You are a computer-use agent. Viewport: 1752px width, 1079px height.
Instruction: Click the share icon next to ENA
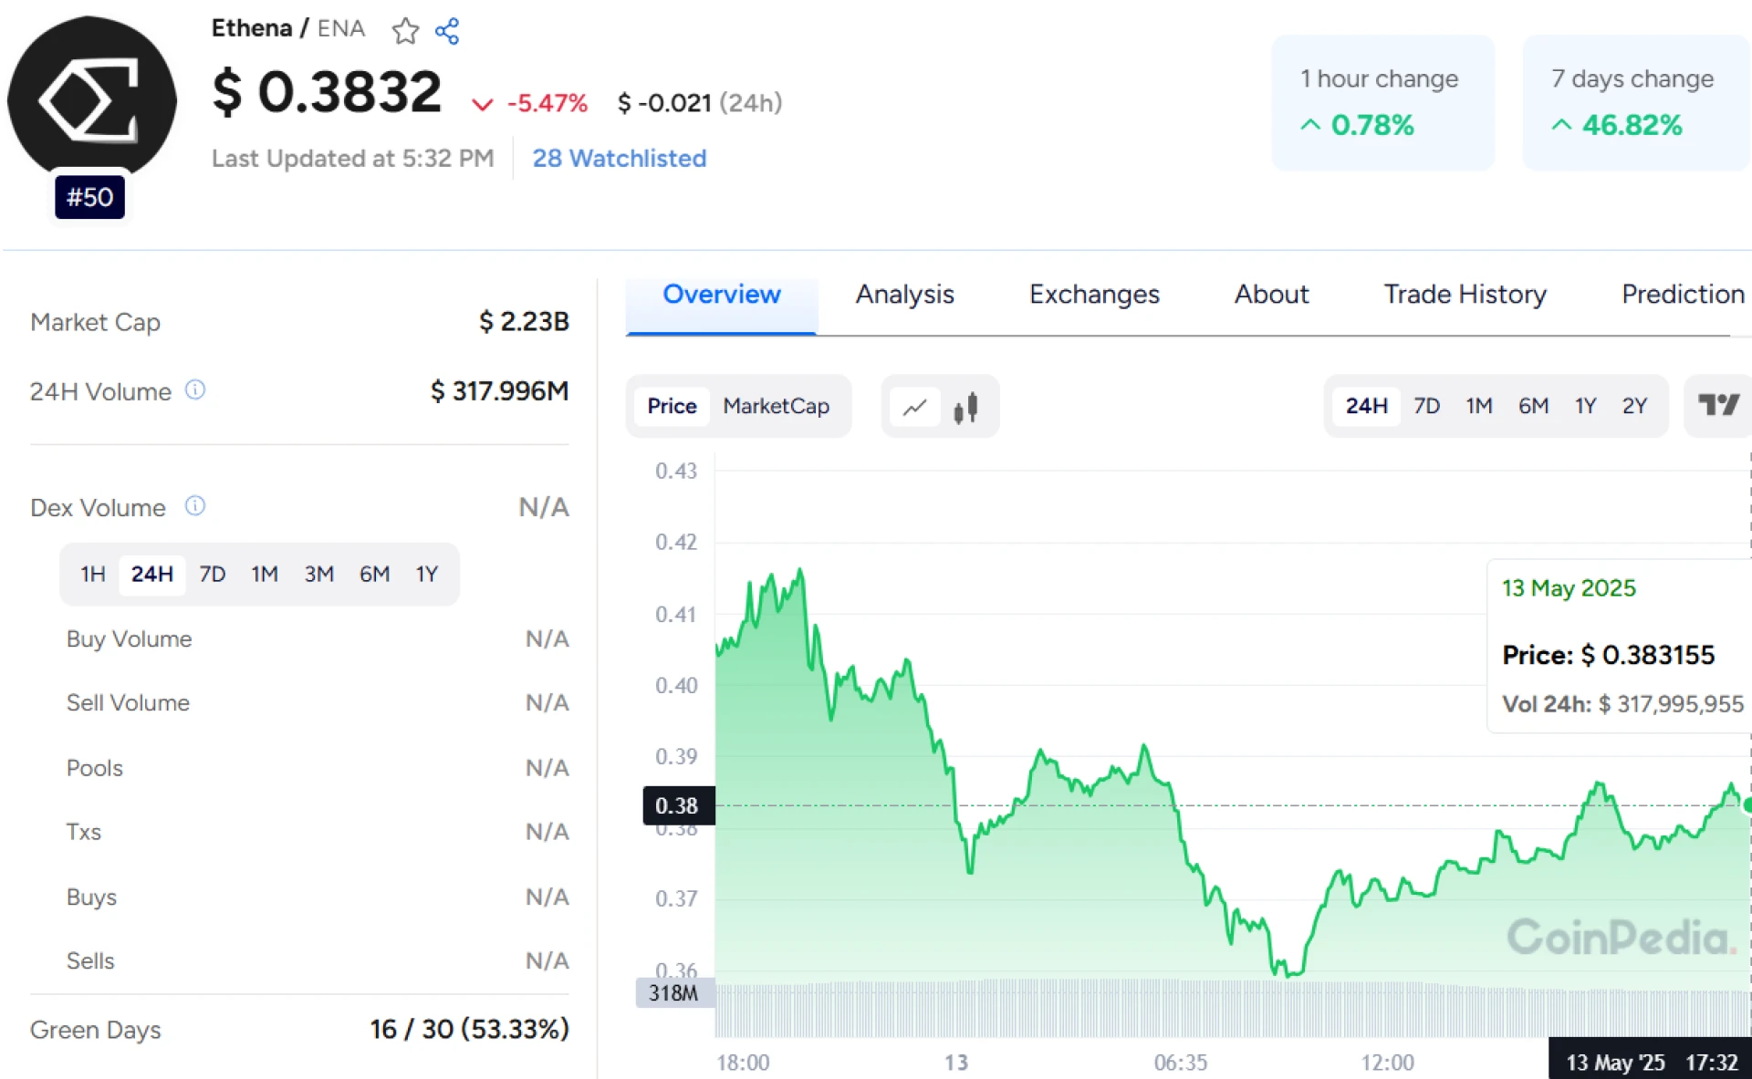pyautogui.click(x=447, y=32)
